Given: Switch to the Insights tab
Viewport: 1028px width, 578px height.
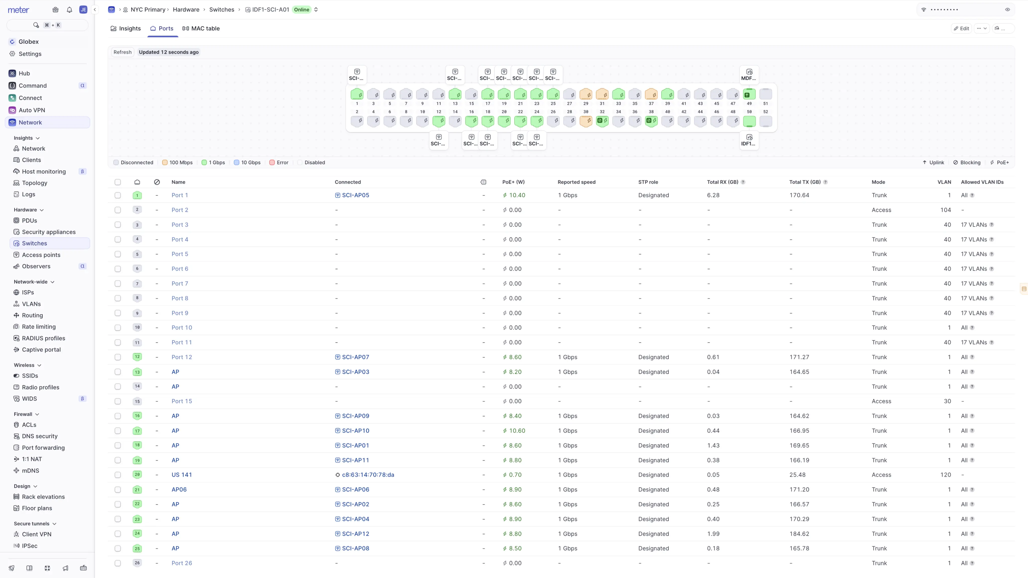Looking at the screenshot, I should click(126, 28).
